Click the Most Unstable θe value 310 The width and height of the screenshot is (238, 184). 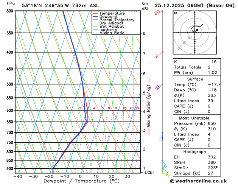pos(212,129)
